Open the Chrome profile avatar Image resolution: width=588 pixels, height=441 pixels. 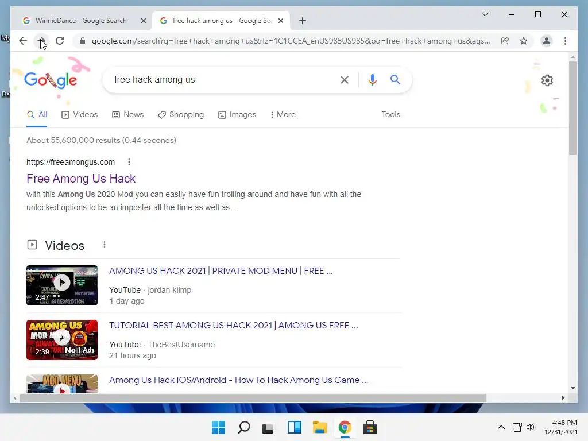(x=547, y=41)
